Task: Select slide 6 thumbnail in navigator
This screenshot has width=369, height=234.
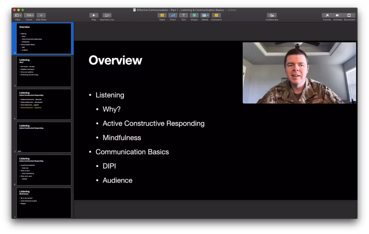Action: (44, 170)
